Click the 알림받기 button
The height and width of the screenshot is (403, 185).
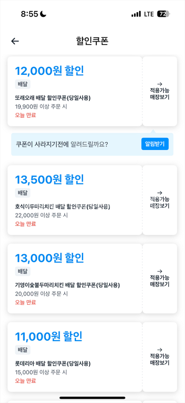coord(155,144)
